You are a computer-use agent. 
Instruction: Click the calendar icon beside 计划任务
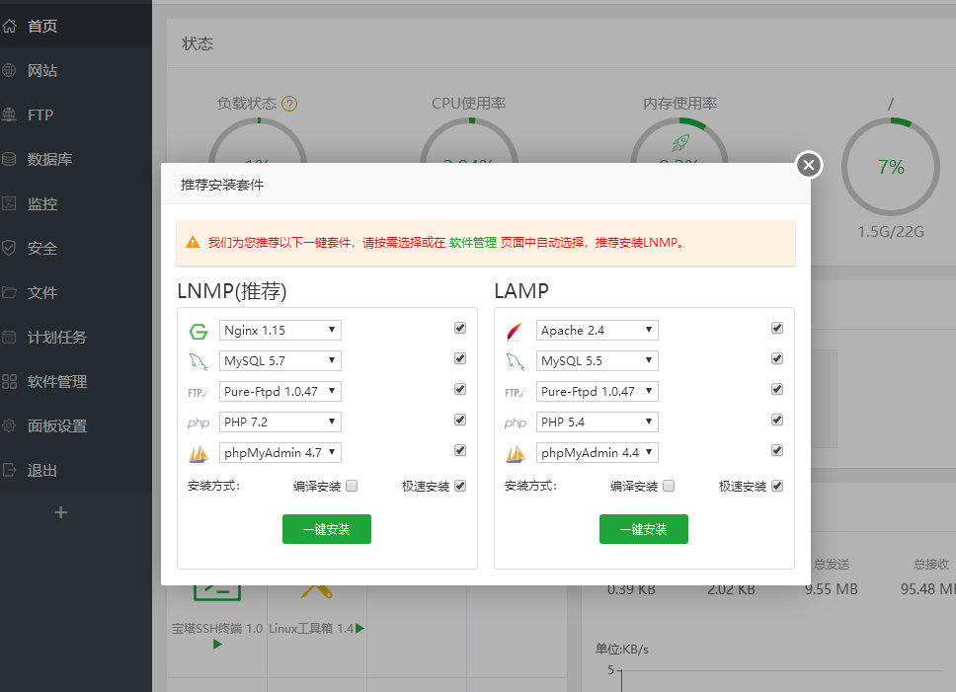pyautogui.click(x=9, y=337)
